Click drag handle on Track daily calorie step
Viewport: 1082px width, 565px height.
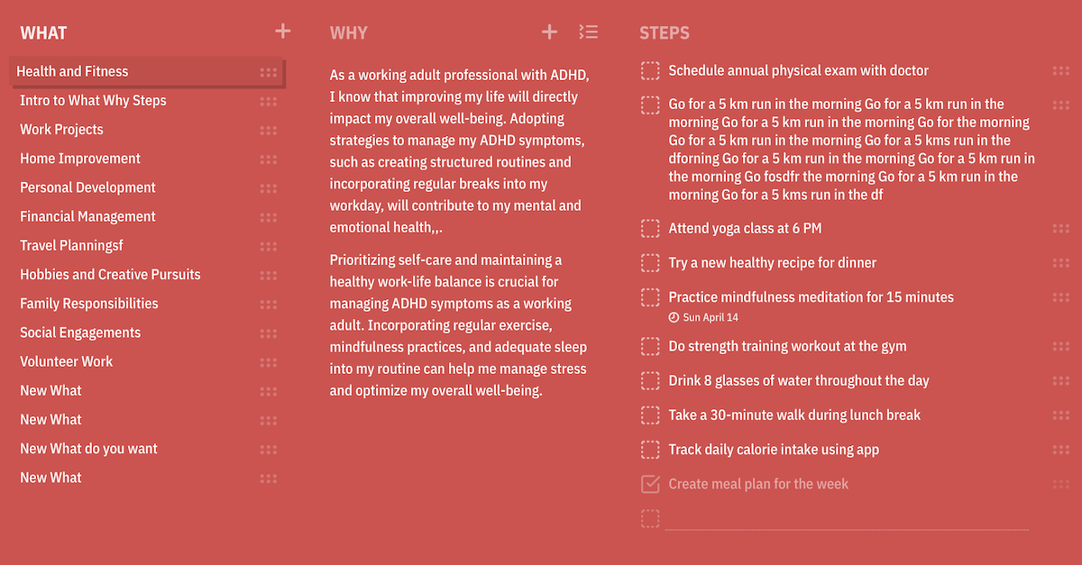click(x=1061, y=450)
